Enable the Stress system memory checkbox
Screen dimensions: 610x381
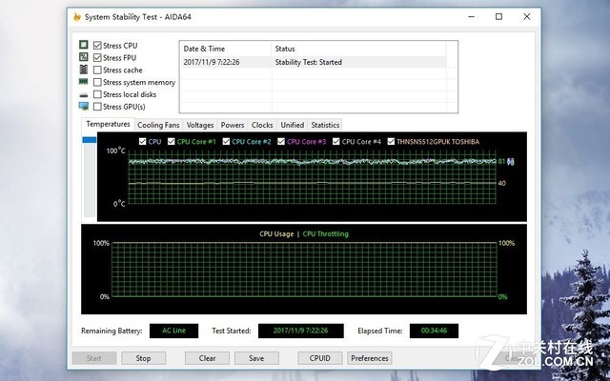pyautogui.click(x=97, y=82)
